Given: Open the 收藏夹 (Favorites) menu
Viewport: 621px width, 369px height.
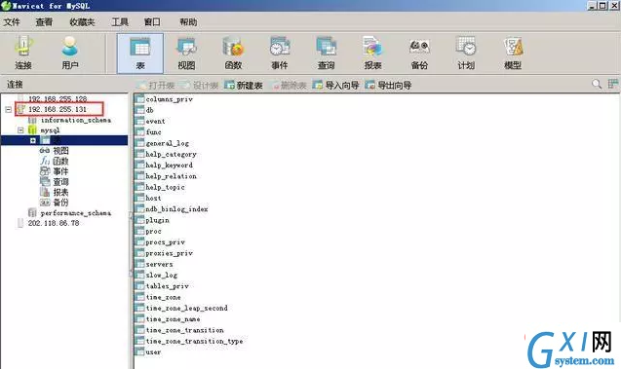Looking at the screenshot, I should [x=82, y=22].
